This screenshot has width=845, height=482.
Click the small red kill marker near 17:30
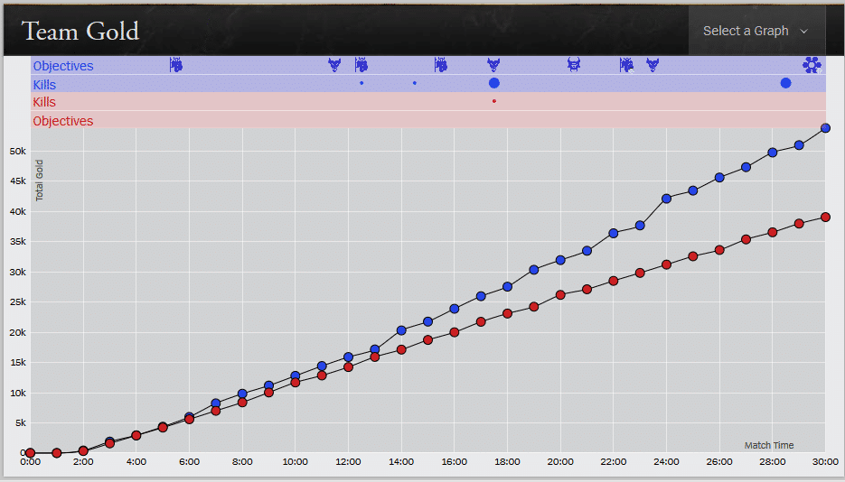[x=493, y=101]
